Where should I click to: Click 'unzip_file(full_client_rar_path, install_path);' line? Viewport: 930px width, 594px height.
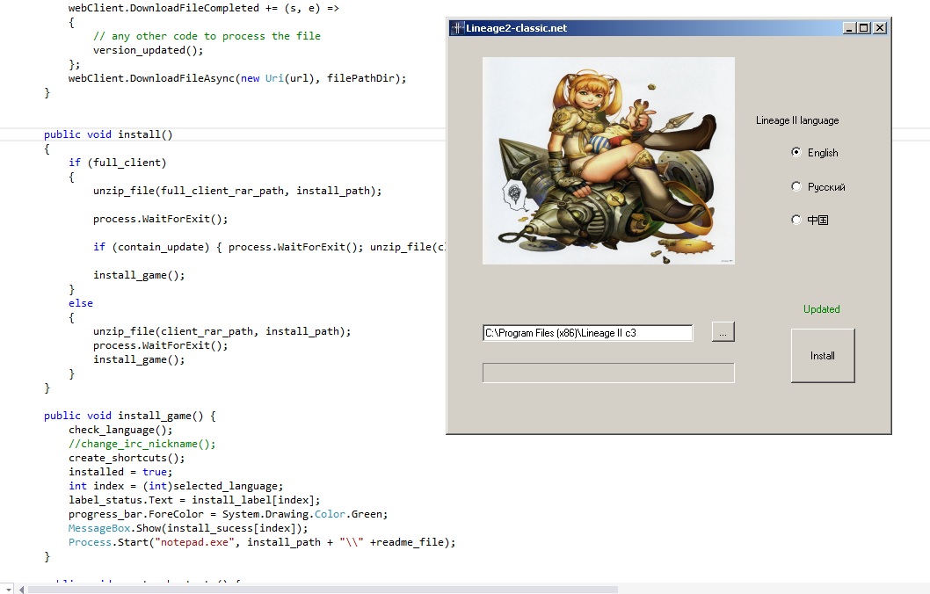[237, 191]
